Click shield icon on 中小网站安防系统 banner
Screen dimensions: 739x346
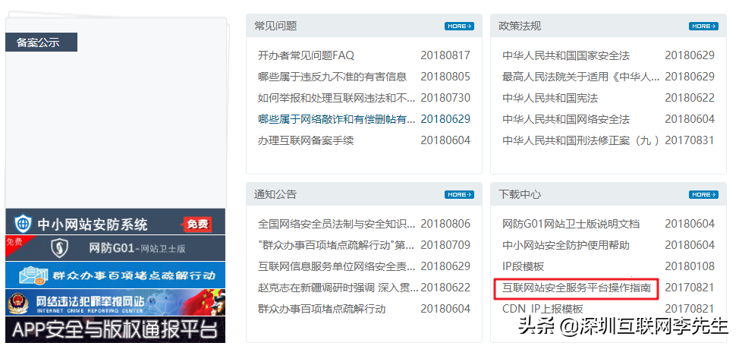coord(22,223)
